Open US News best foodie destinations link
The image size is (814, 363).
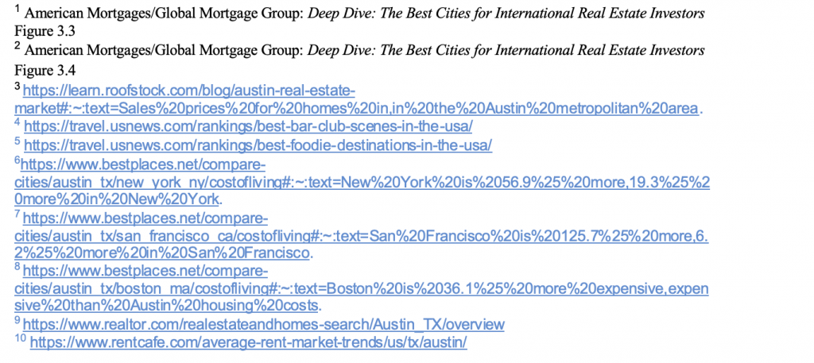tap(258, 145)
